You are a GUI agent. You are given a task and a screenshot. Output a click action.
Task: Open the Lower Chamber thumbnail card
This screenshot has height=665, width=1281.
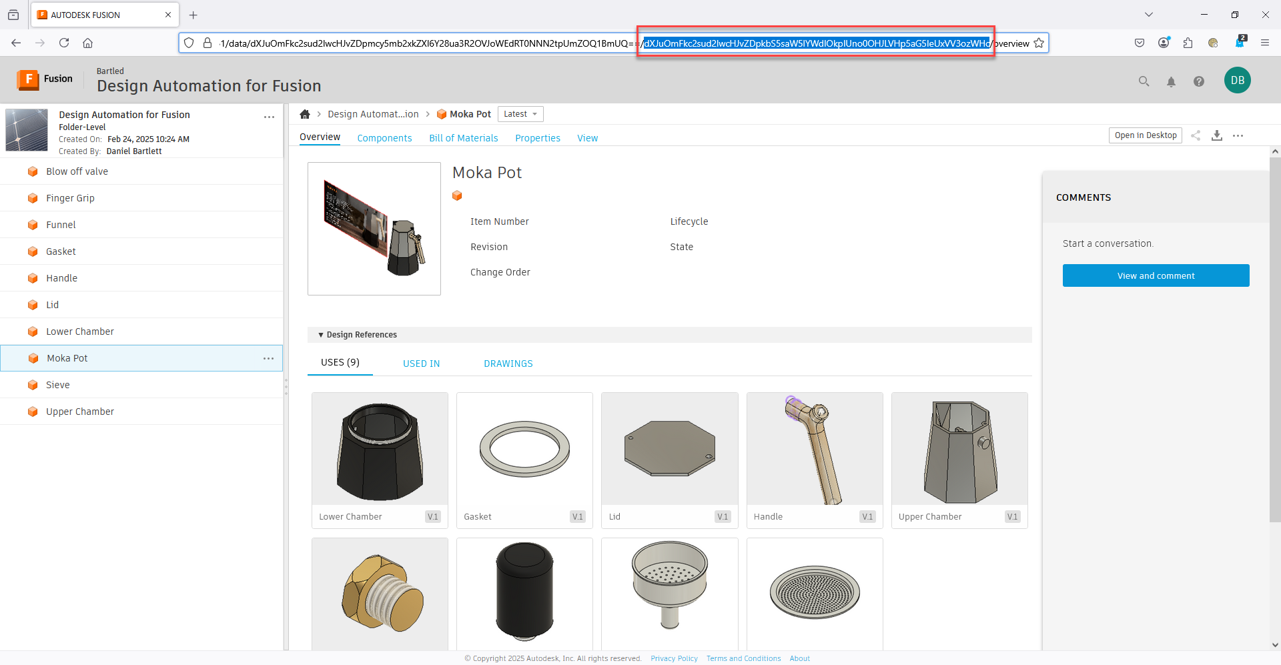point(380,460)
